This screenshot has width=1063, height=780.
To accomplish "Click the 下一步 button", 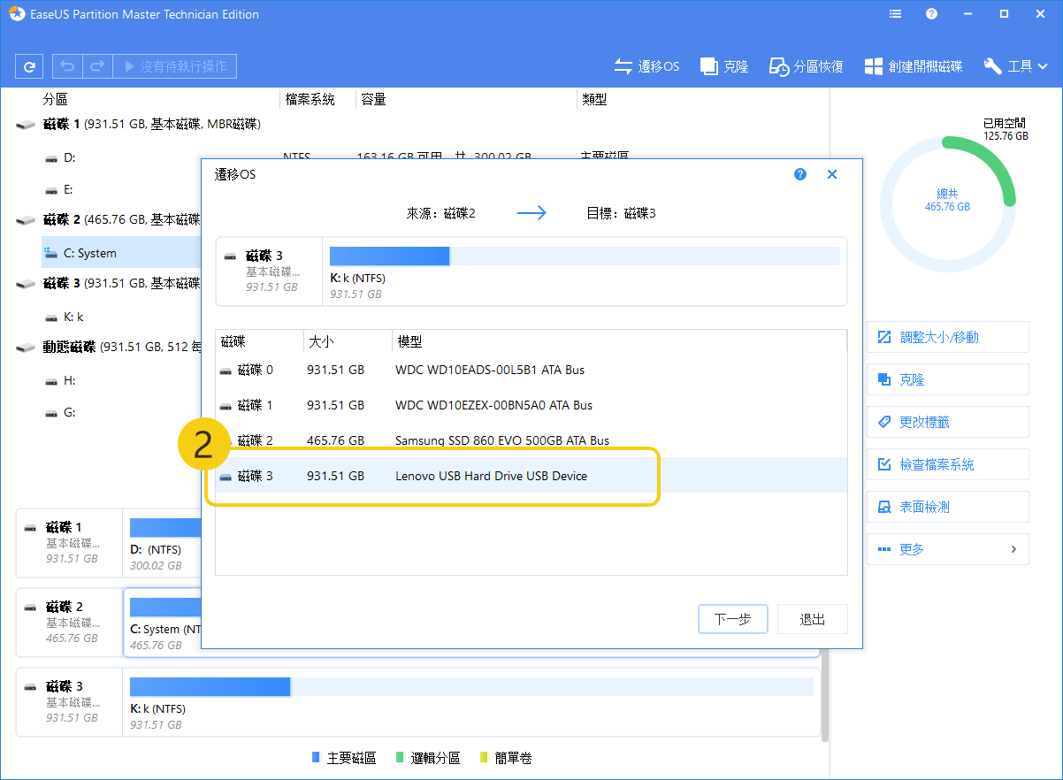I will pyautogui.click(x=732, y=619).
